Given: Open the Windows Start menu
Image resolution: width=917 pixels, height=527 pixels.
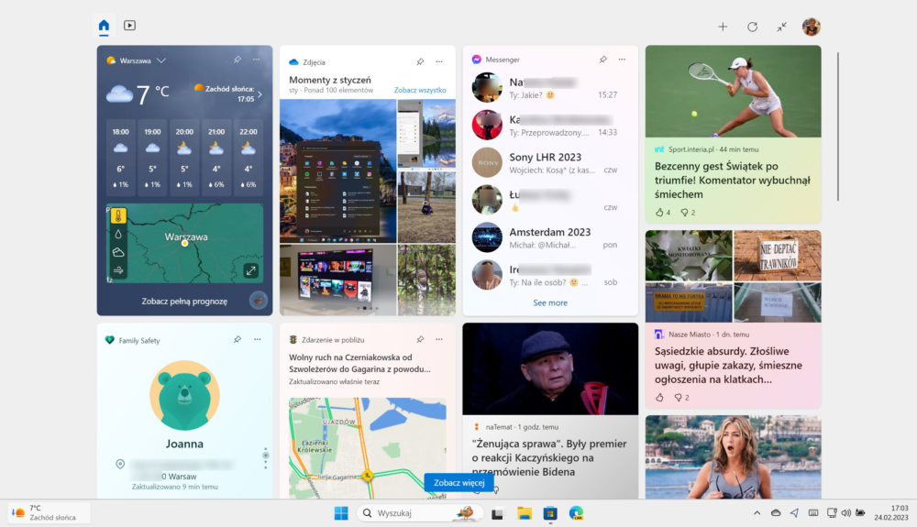Looking at the screenshot, I should pos(341,513).
